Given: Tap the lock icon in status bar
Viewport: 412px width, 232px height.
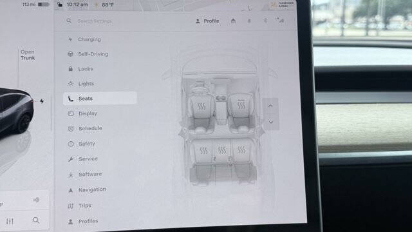Looking at the screenshot, I should [60, 5].
